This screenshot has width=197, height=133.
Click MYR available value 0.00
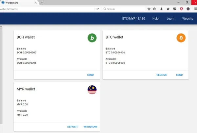coord(22,115)
